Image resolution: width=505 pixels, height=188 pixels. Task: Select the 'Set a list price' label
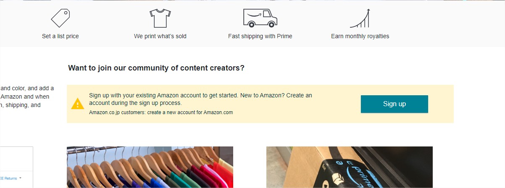[60, 36]
